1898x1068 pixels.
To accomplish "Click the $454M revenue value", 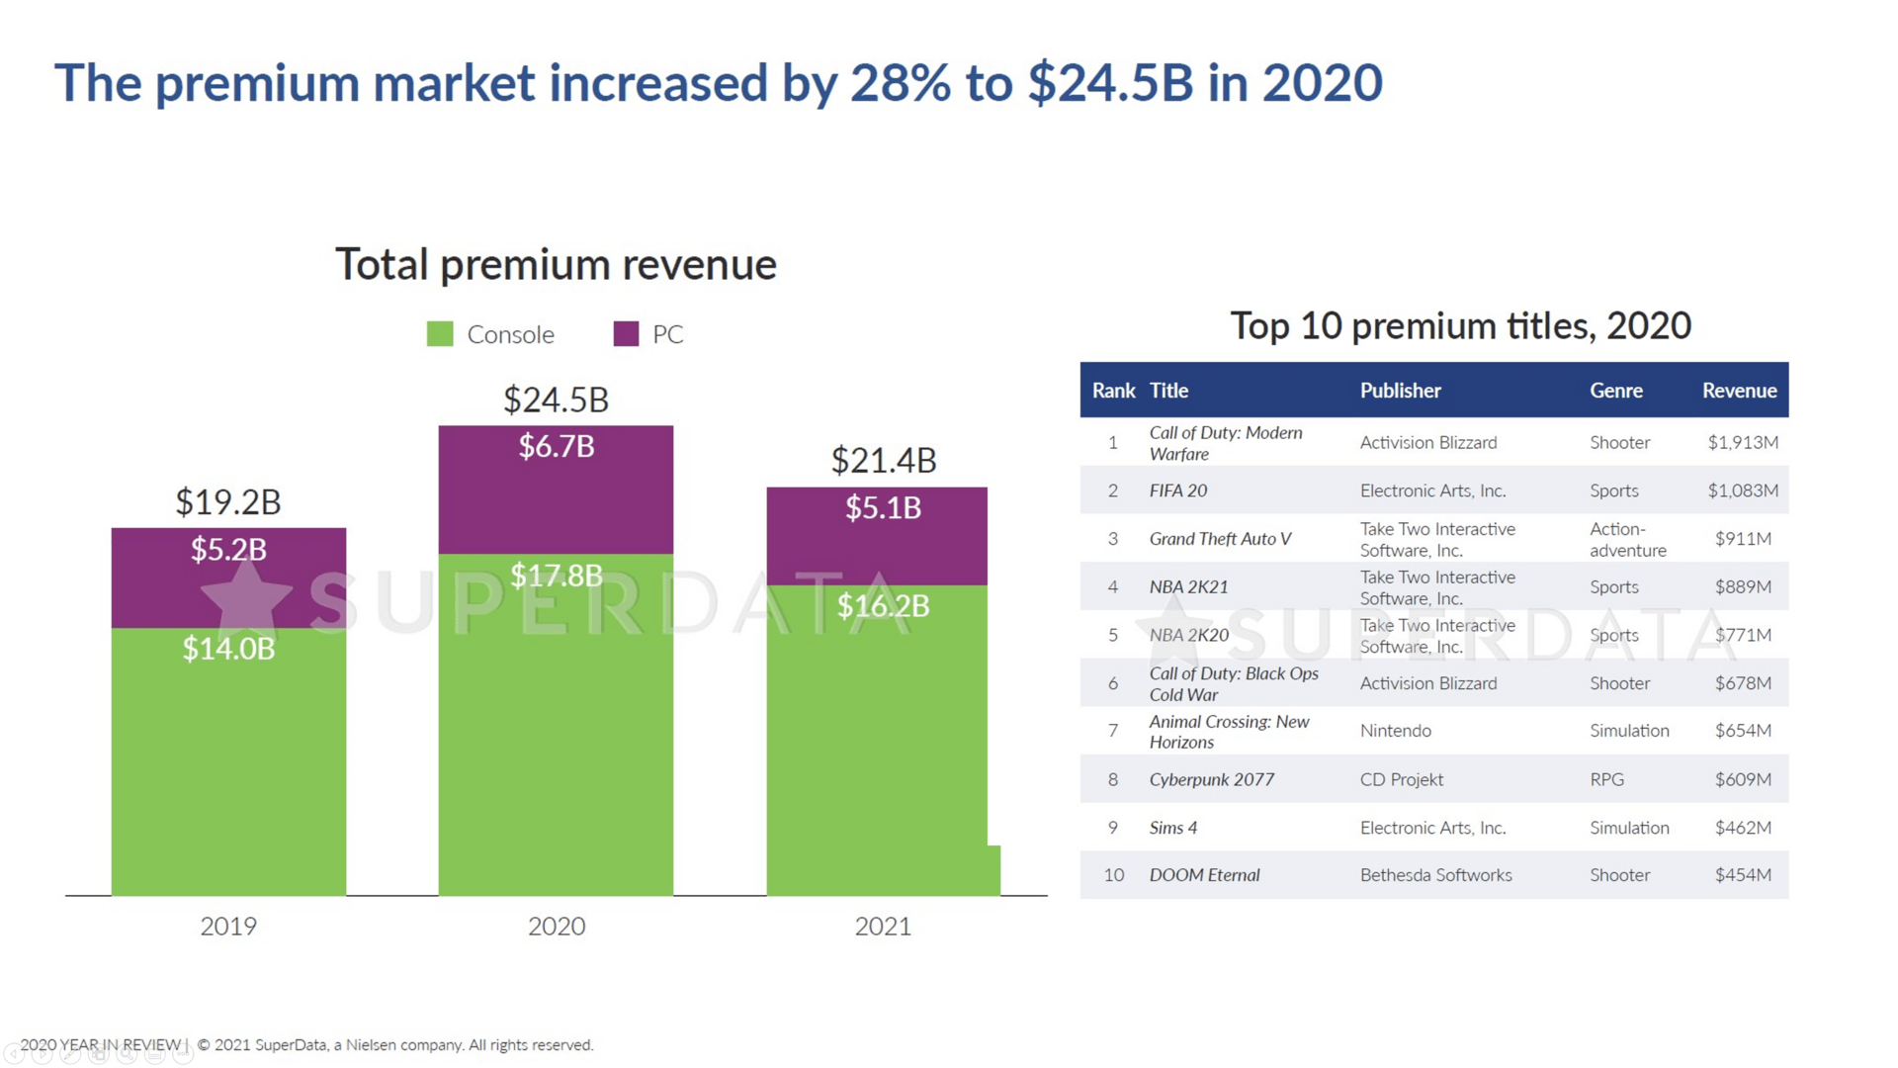I will [x=1743, y=875].
